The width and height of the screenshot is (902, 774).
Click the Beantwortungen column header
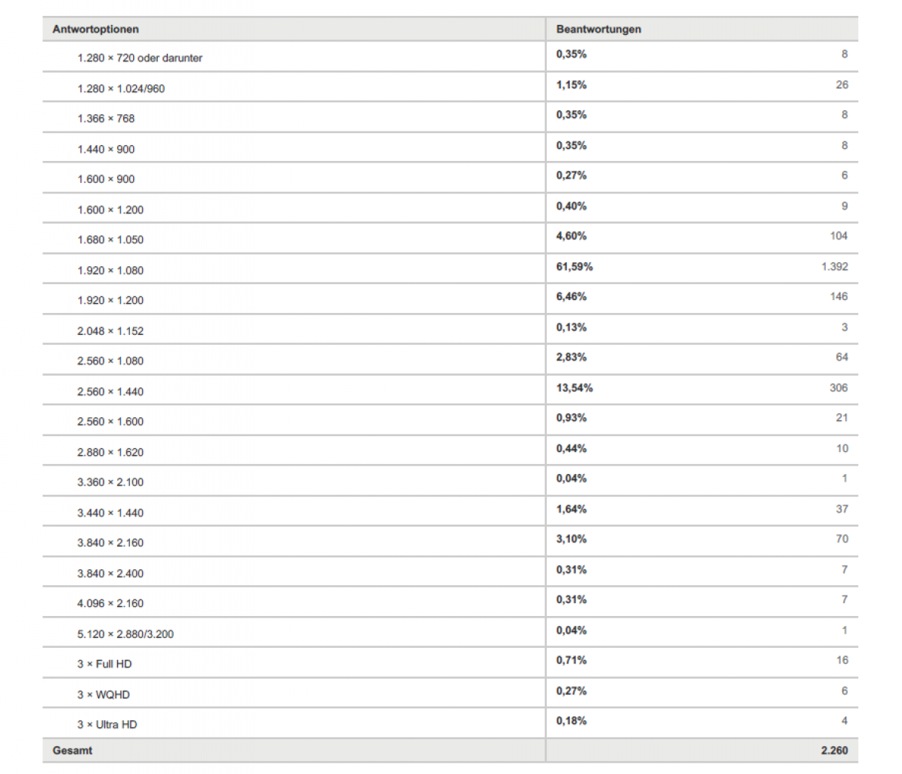point(598,29)
